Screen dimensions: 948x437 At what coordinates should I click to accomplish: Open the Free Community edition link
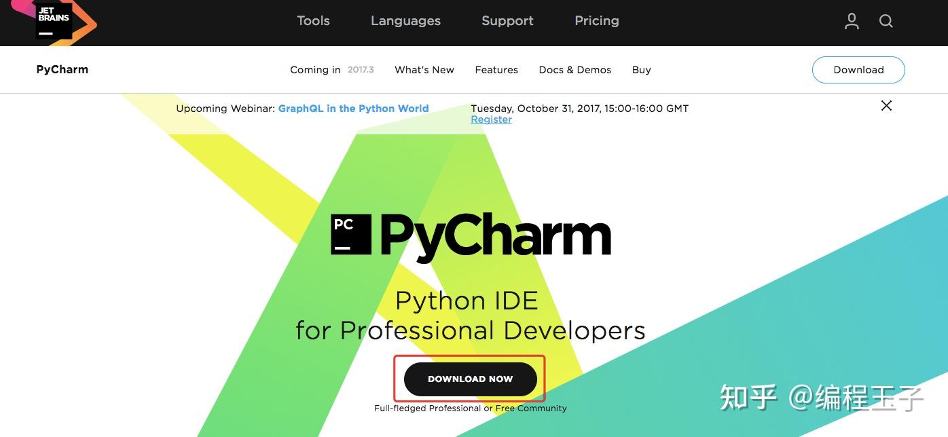531,408
